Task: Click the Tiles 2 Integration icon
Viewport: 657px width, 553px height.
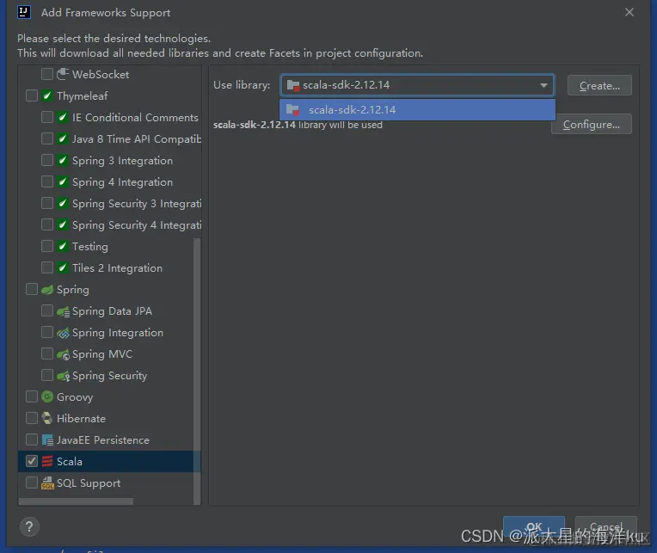Action: (x=63, y=268)
